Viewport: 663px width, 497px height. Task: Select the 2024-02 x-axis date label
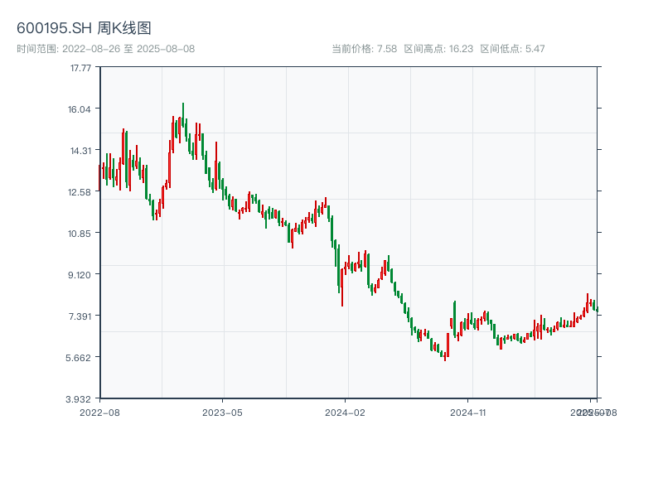coord(346,412)
